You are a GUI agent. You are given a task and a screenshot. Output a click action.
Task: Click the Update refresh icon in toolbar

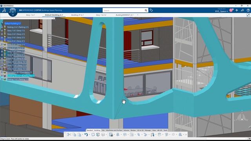(93, 135)
